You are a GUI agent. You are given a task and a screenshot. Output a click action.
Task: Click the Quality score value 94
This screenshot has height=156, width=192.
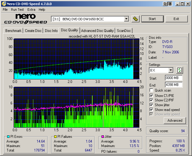click(x=183, y=131)
